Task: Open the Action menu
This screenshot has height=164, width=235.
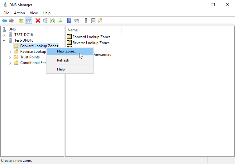Action: 20,13
